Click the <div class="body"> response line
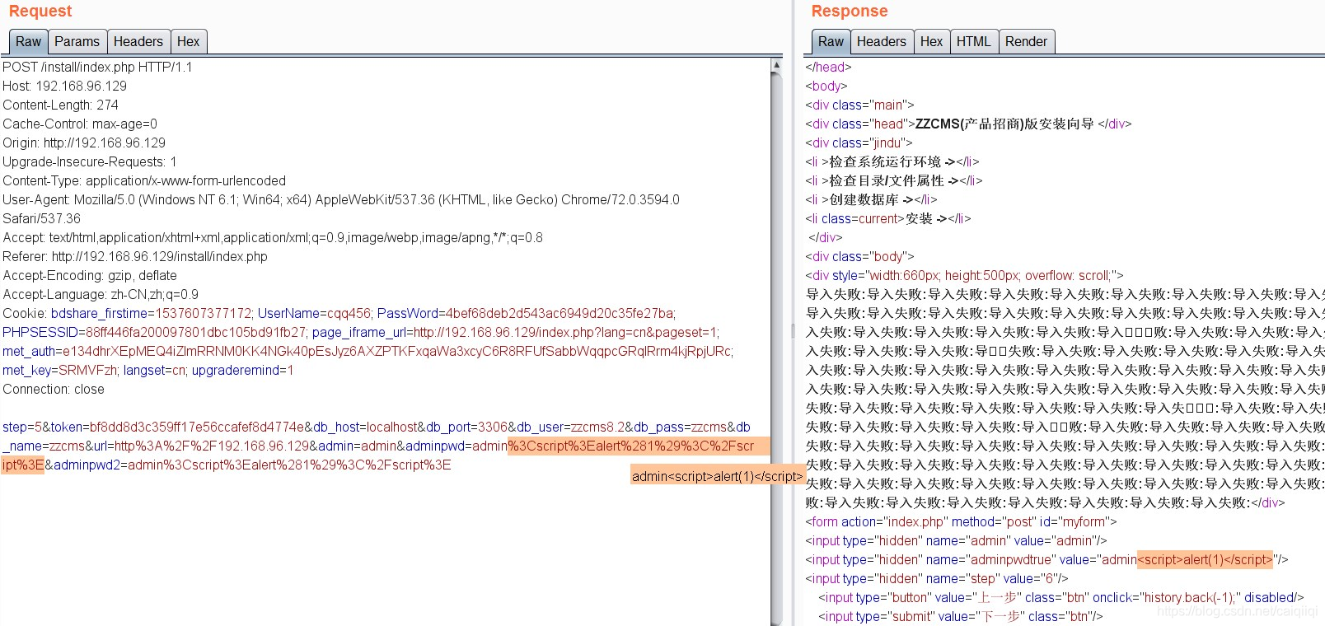 pyautogui.click(x=859, y=256)
